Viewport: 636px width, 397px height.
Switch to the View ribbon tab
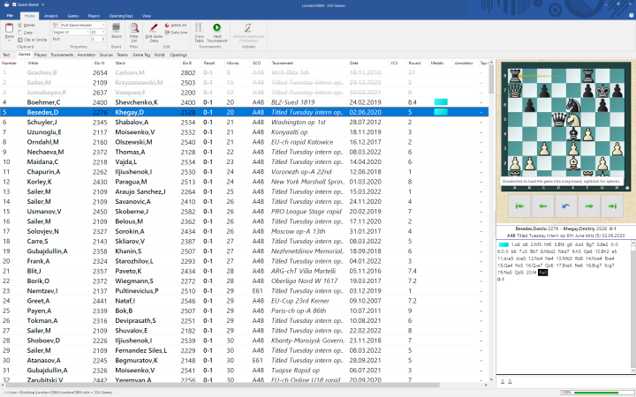(147, 16)
